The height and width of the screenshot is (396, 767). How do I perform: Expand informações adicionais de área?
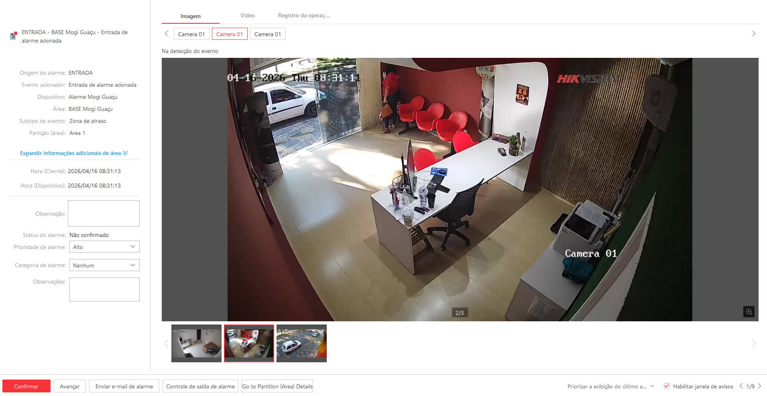coord(74,153)
